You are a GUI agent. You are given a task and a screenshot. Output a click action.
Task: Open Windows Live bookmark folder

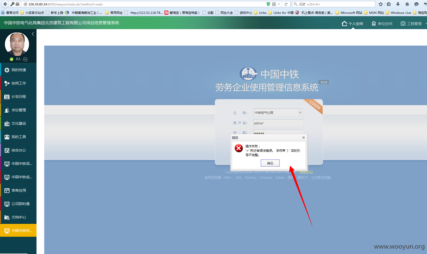point(398,13)
